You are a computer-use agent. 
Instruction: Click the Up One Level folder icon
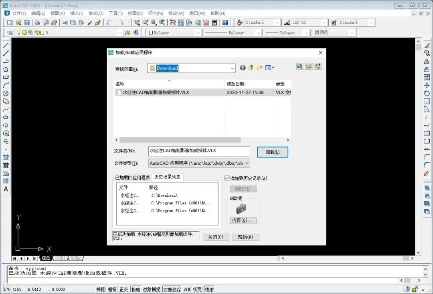251,68
